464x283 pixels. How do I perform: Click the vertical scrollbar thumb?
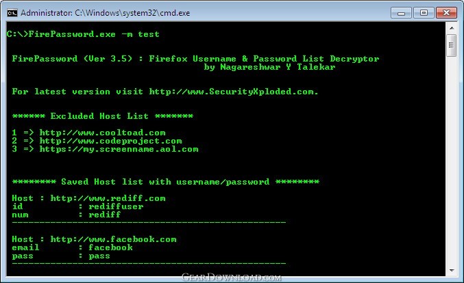[x=451, y=45]
